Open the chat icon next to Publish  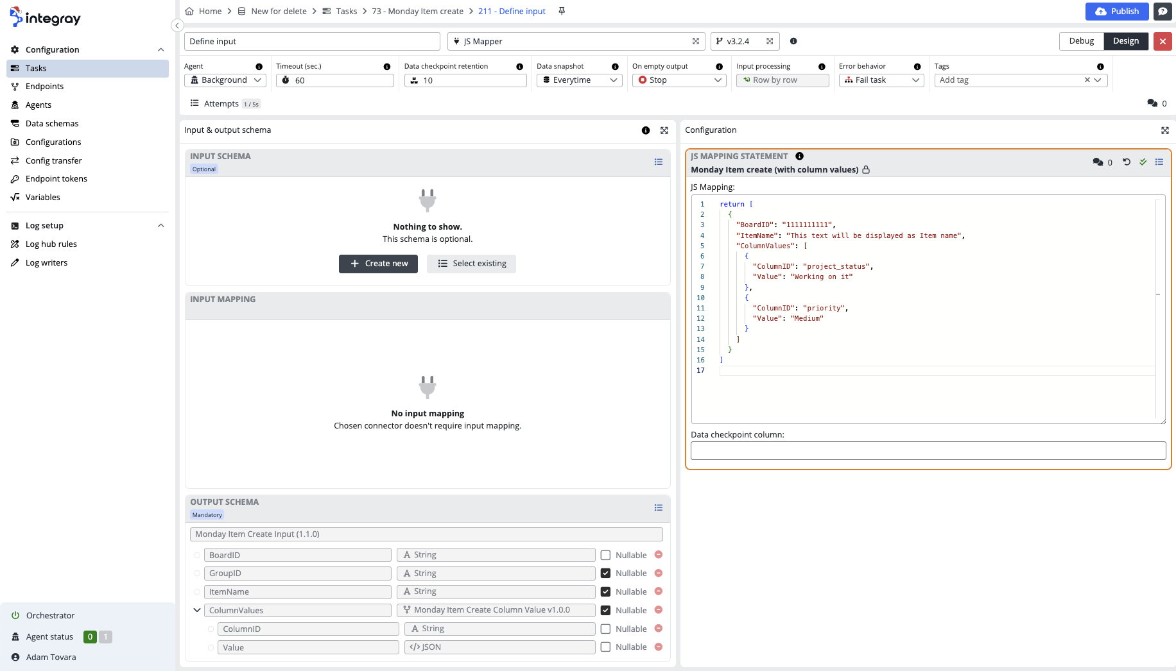click(x=1163, y=11)
